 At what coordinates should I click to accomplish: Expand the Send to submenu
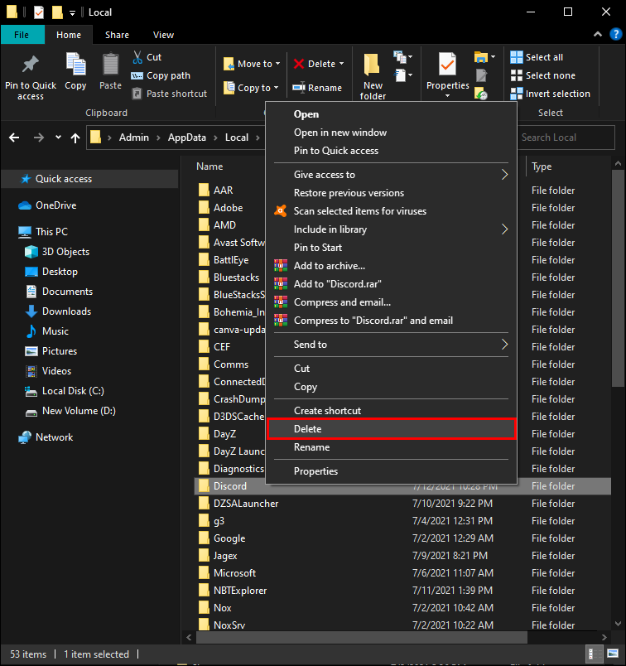coord(504,345)
